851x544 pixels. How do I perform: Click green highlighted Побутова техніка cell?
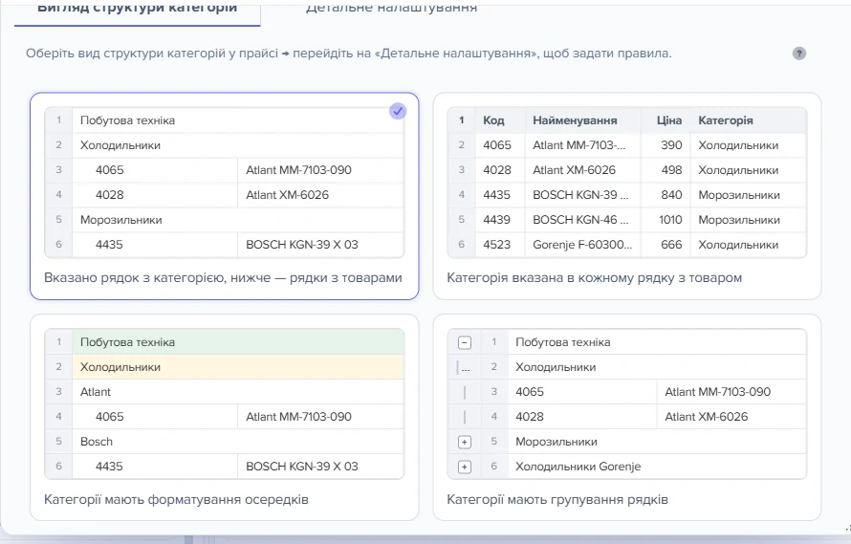[238, 342]
